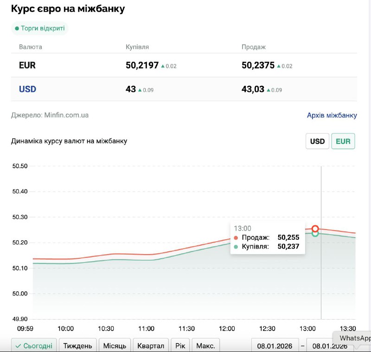Viewport: 371px width, 352px height.
Task: Switch chart to USD currency
Action: pyautogui.click(x=317, y=141)
